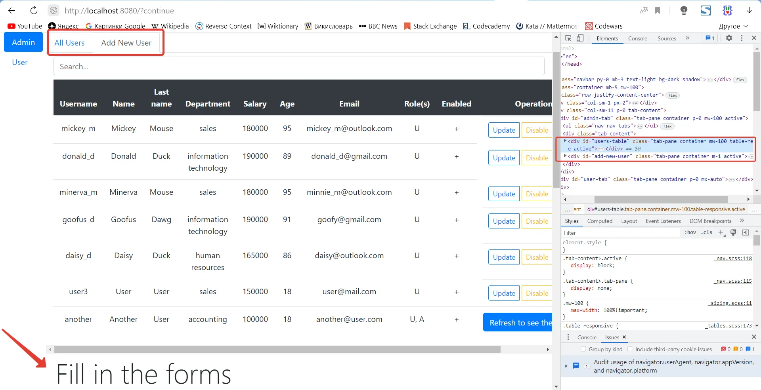Bookmark this page with the bookmark icon
This screenshot has width=761, height=390.
point(658,11)
